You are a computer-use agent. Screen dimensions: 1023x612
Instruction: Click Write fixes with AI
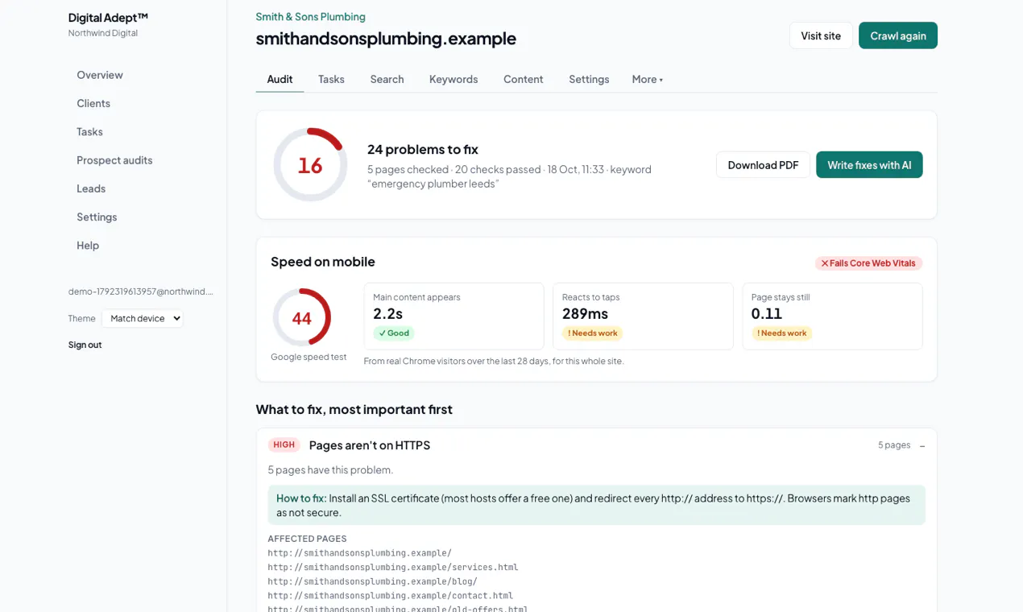tap(869, 165)
